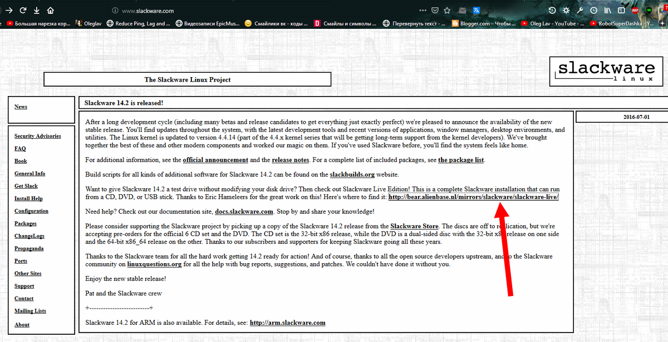Open the Видеозаписи EpicMus bookmark
This screenshot has width=668, height=342.
(209, 24)
